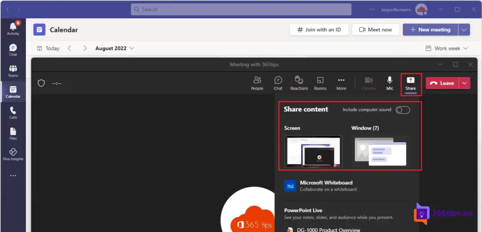Toggle Include computer sound switch

tap(402, 110)
